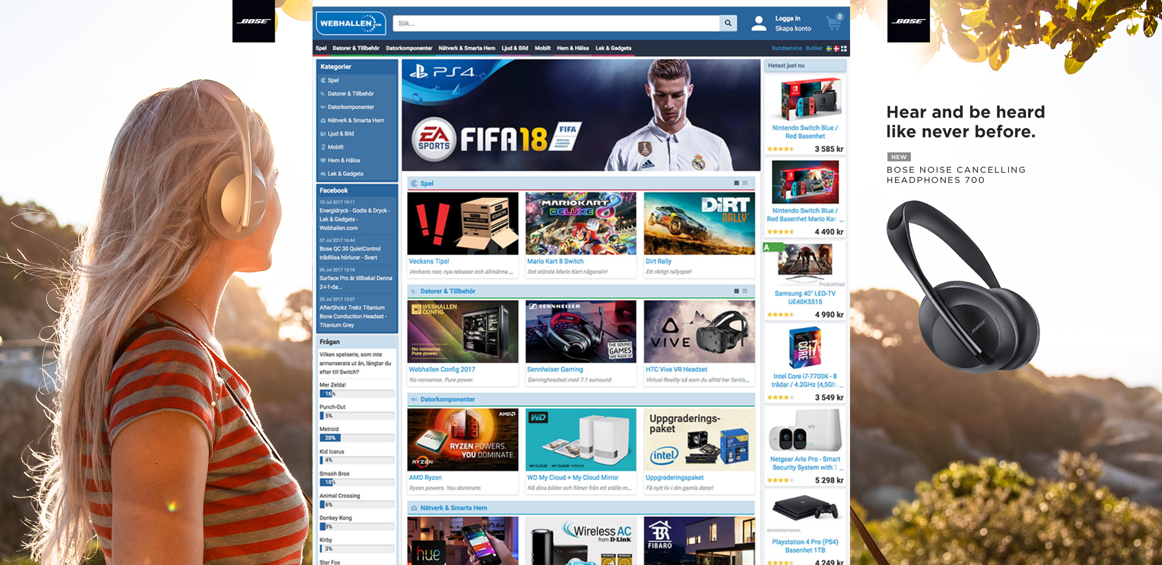The height and width of the screenshot is (565, 1162).
Task: Open Hem & Hälsa in top navigation
Action: (x=573, y=48)
